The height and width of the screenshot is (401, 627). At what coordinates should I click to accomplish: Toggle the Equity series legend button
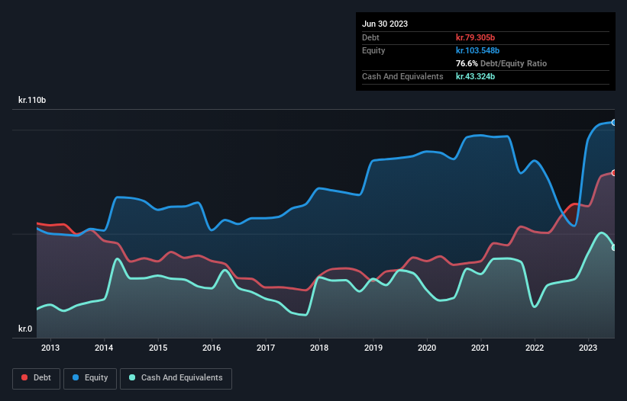90,378
